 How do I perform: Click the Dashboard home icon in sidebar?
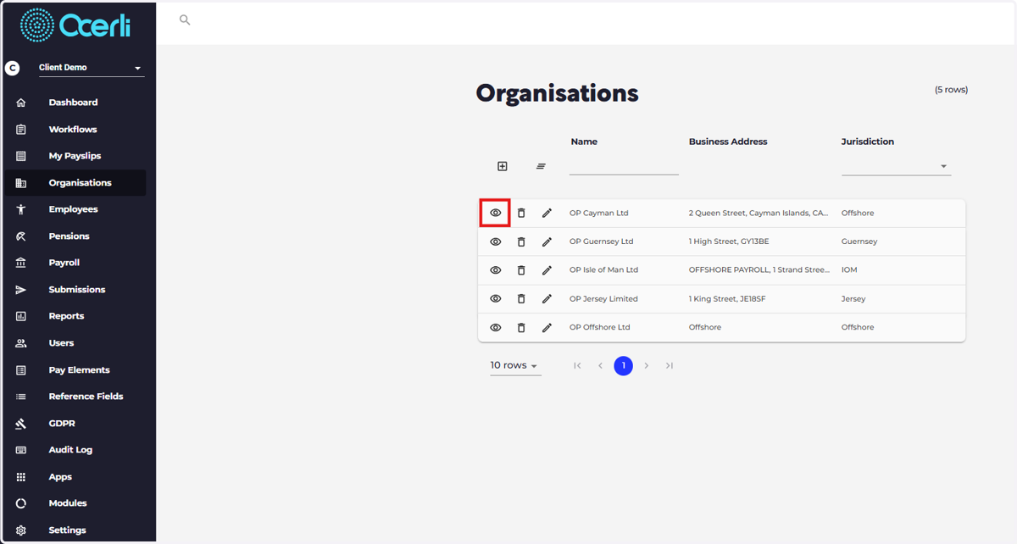21,103
